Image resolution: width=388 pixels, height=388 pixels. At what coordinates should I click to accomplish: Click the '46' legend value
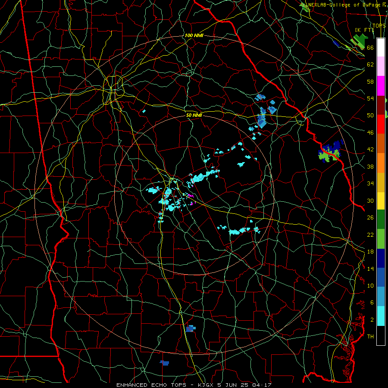pyautogui.click(x=370, y=133)
